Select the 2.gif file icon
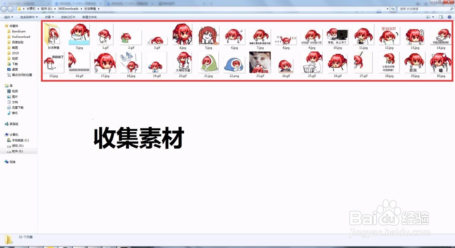 pyautogui.click(x=131, y=38)
